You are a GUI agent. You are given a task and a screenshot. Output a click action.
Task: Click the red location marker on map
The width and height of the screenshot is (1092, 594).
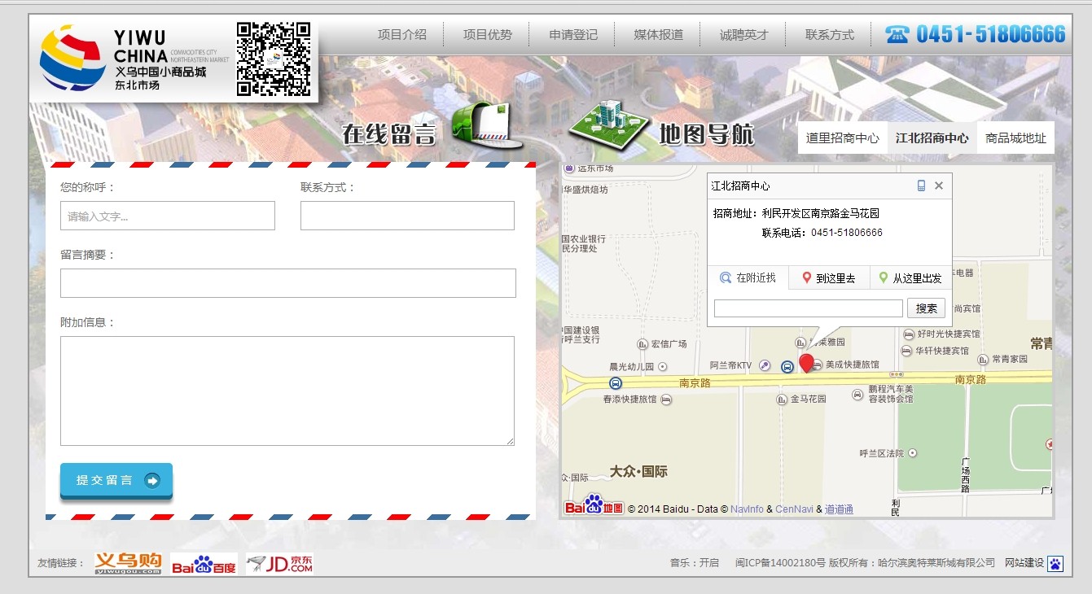(806, 363)
